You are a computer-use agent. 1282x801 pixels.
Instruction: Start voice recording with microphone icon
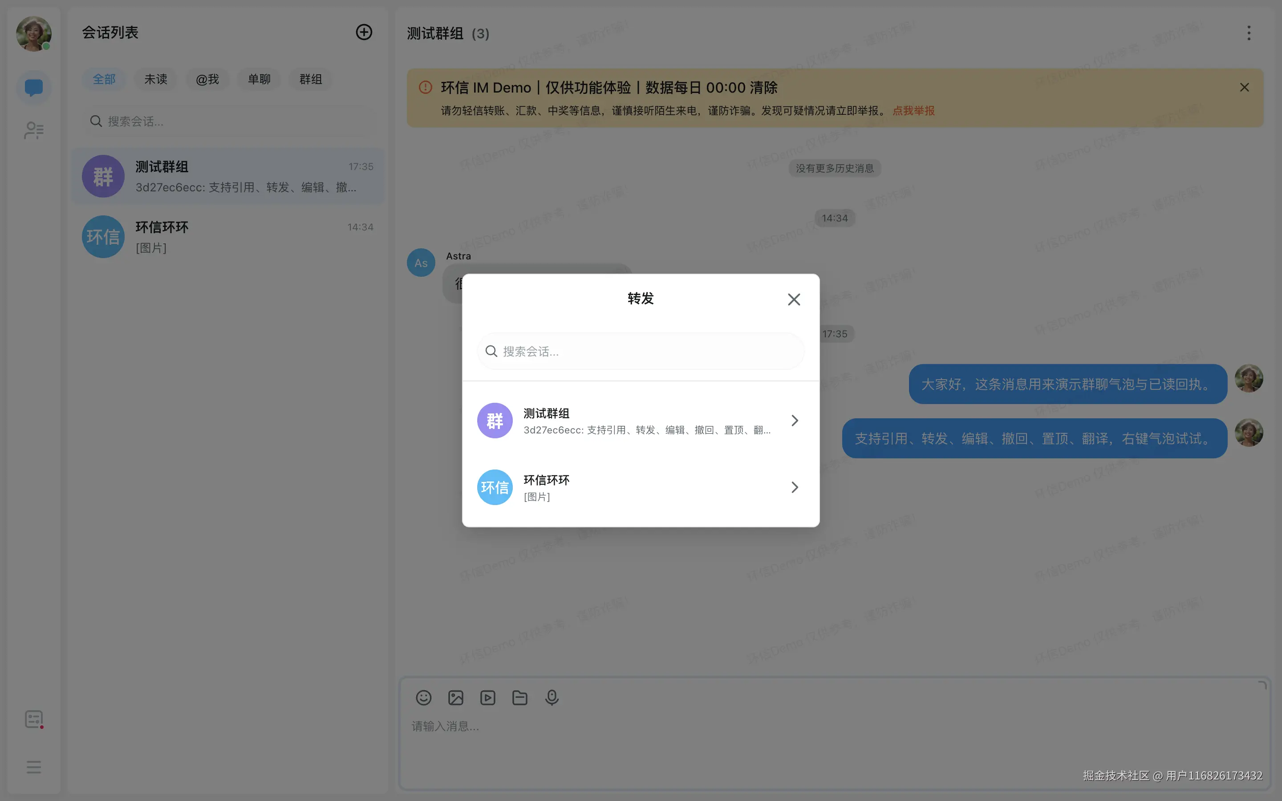552,698
